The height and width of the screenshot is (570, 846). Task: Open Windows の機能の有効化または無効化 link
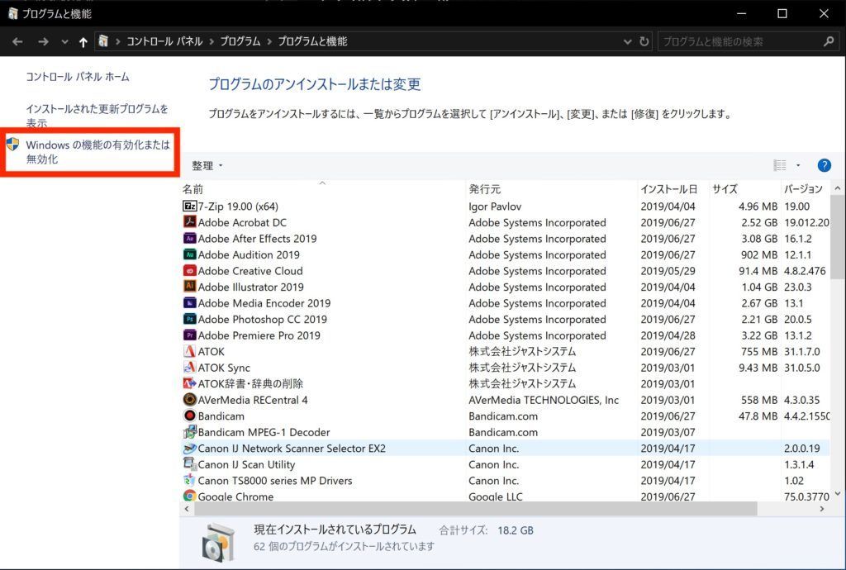(97, 151)
